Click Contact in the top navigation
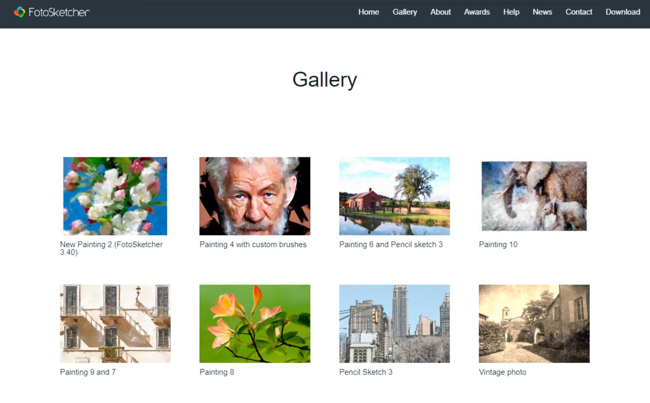This screenshot has width=650, height=403. (579, 12)
